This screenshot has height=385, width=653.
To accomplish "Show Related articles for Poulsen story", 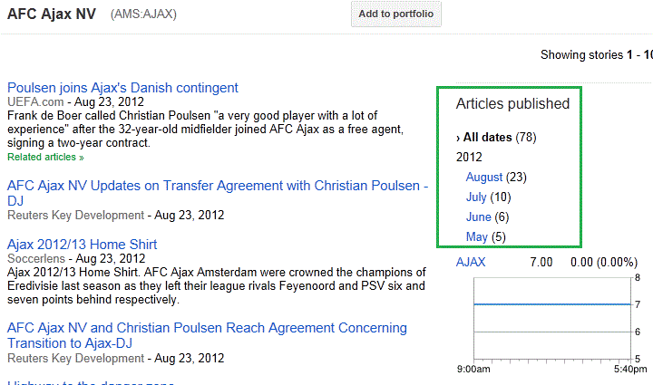I will click(x=45, y=157).
